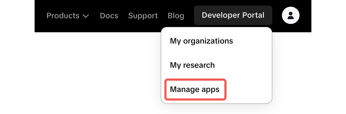Image resolution: width=346 pixels, height=114 pixels.
Task: Click the Products label text
Action: pyautogui.click(x=63, y=16)
